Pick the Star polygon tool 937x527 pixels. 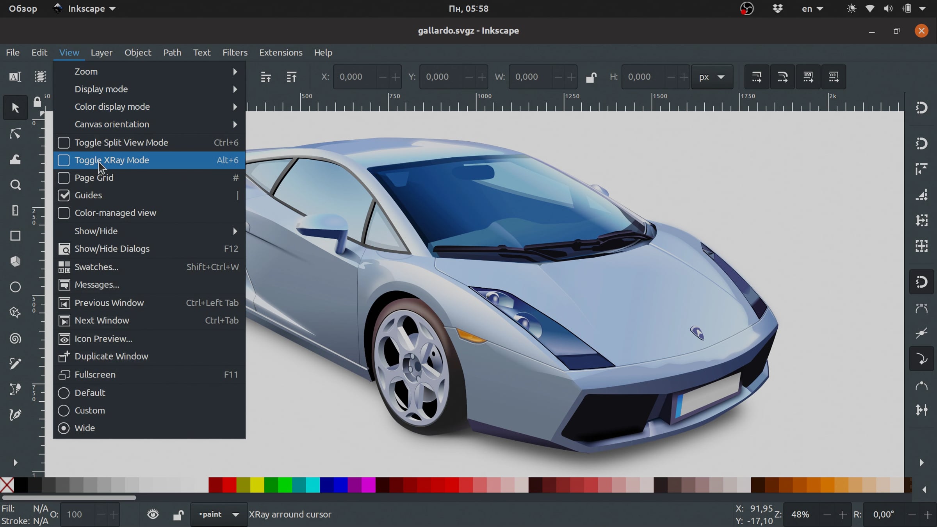(x=15, y=313)
